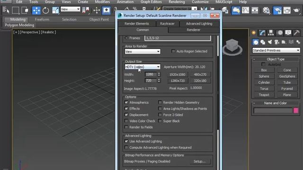The image size is (303, 170).
Task: Enable Video Color Check
Action: [126, 121]
